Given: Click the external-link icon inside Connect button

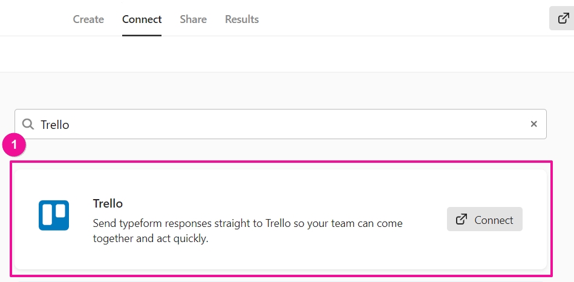Looking at the screenshot, I should (x=461, y=219).
